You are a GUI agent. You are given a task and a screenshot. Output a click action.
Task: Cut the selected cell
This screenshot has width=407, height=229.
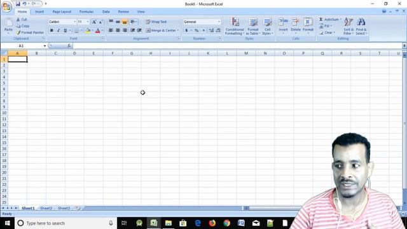22,20
